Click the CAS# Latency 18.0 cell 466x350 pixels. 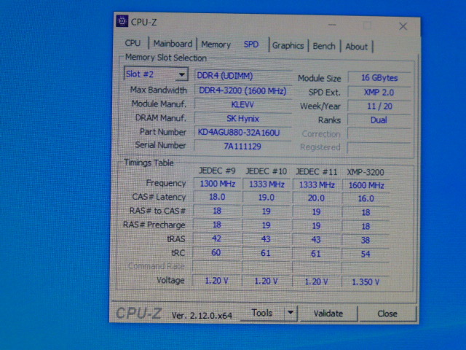tap(217, 197)
